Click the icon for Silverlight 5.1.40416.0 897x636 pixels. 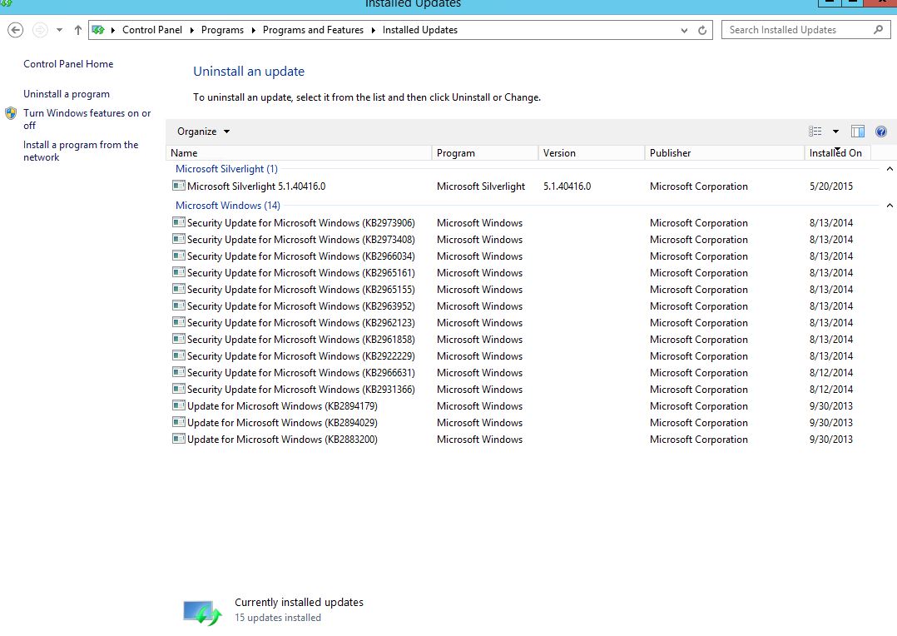(178, 186)
